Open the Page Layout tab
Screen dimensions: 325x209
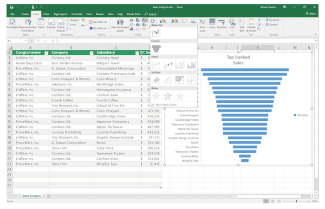(60, 14)
